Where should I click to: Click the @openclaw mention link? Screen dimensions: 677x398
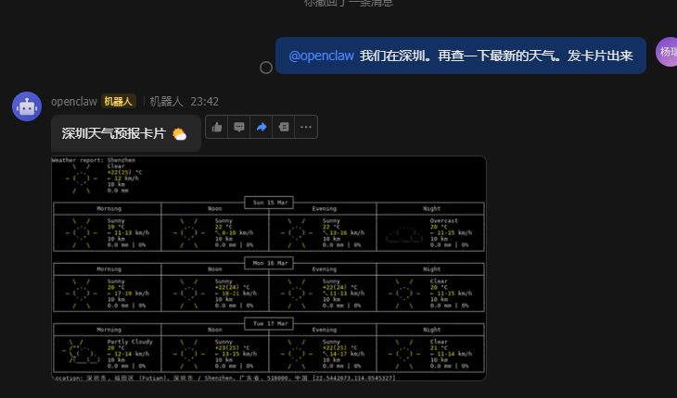(322, 56)
